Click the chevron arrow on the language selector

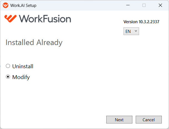[x=136, y=31]
